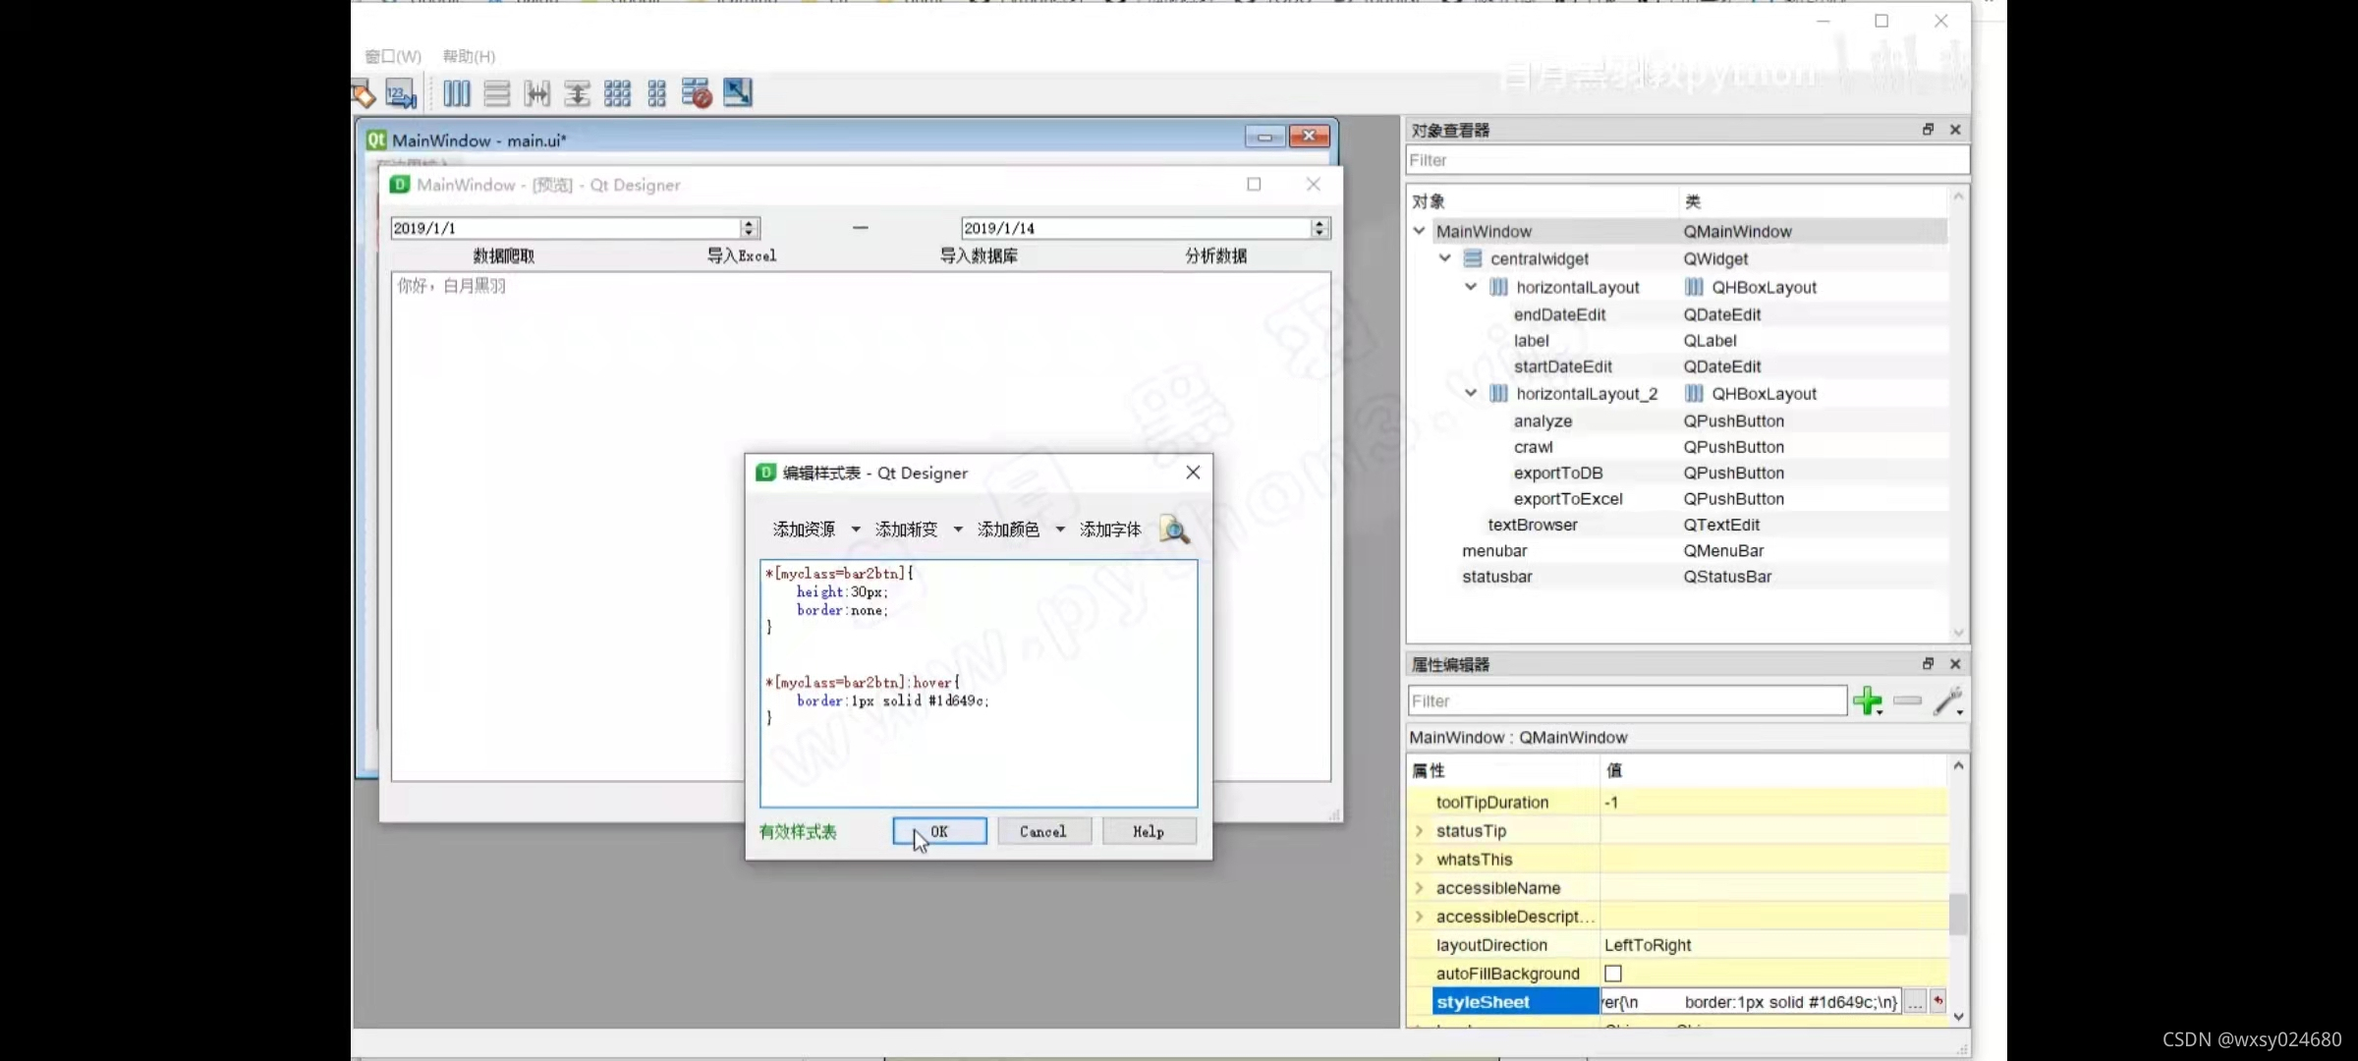This screenshot has width=2358, height=1061.
Task: Open the 帮助(H) menu
Action: coord(467,56)
